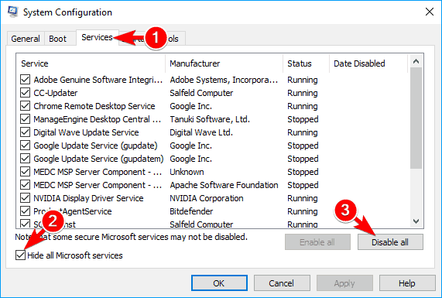Screen dimensions: 442x298
Task: Uncheck Google Update Service (gupdate) checkbox
Action: 25,146
